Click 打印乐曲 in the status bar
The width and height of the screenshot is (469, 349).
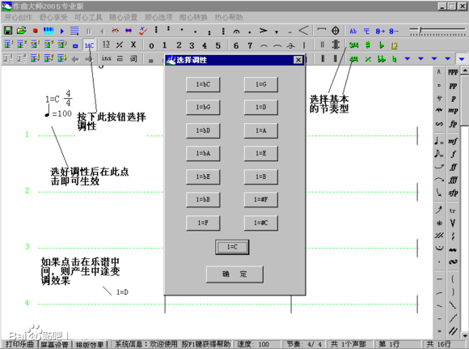coord(19,344)
